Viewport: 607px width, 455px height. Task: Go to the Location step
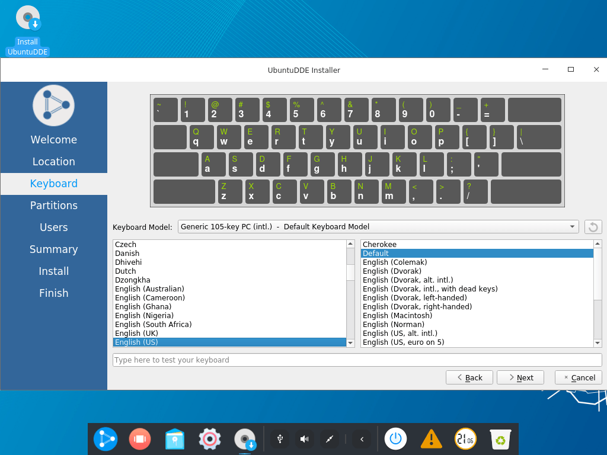(54, 162)
